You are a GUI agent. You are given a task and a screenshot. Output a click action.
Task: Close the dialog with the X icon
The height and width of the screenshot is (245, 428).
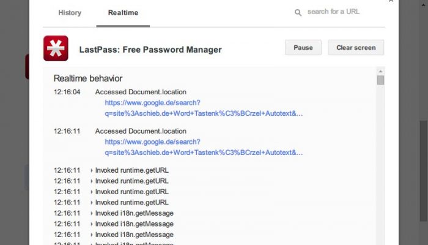[391, 1]
